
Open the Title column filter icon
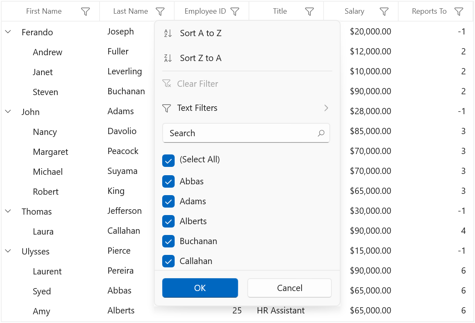click(309, 12)
